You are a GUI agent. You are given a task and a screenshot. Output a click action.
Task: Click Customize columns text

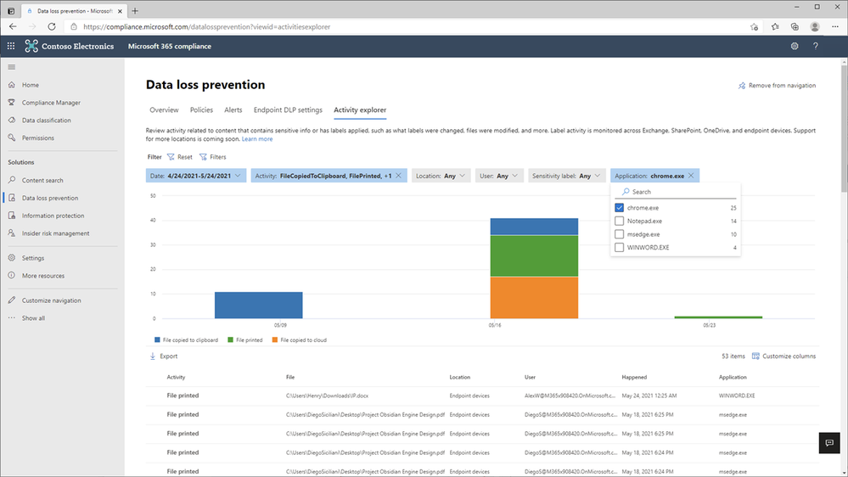(x=789, y=356)
